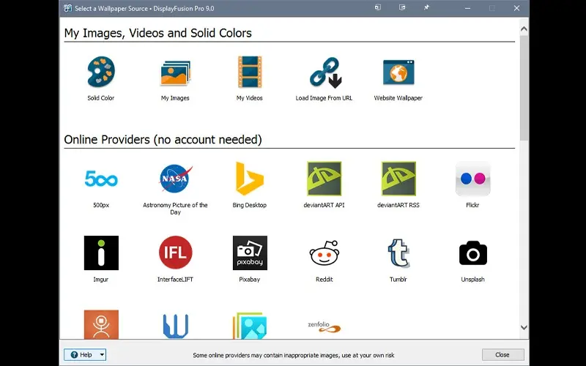Select the Pixabay provider
The height and width of the screenshot is (366, 586).
249,253
